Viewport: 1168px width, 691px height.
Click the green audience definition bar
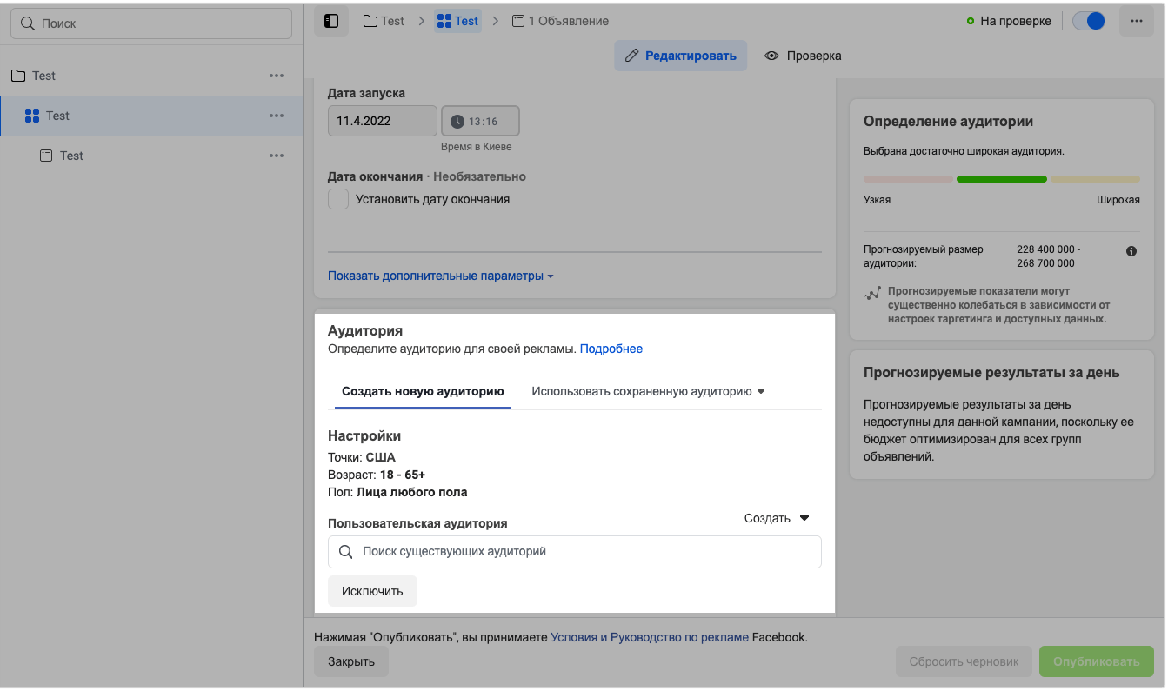pyautogui.click(x=1001, y=179)
